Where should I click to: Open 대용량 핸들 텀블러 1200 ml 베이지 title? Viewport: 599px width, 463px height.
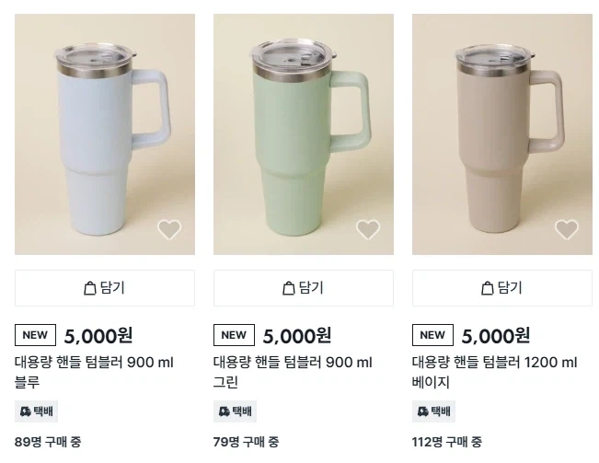point(494,372)
